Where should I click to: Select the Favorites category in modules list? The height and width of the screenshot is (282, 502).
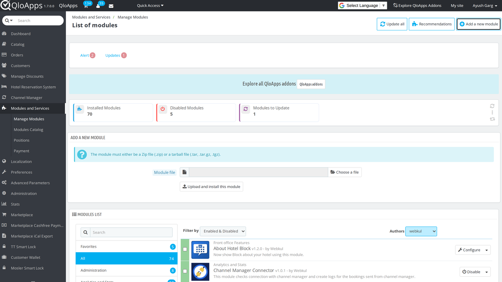[127, 247]
